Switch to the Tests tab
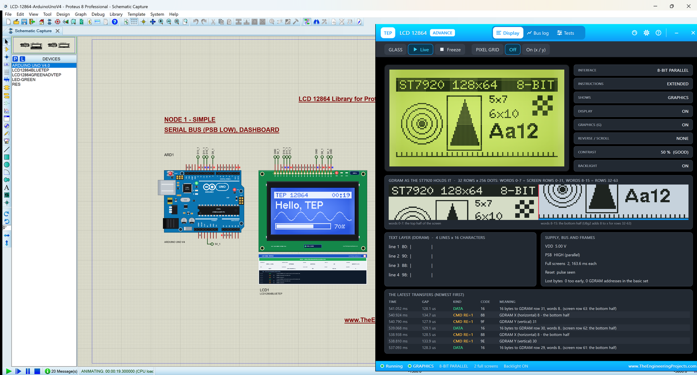697x375 pixels. (x=566, y=33)
